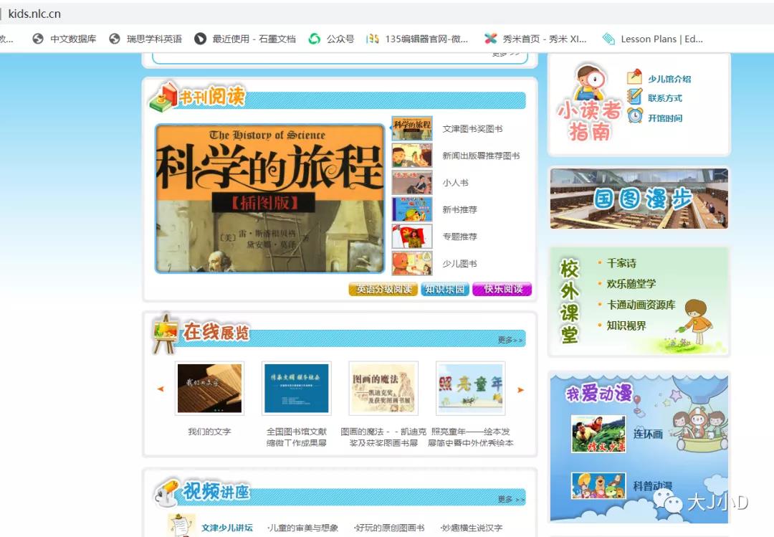Click the 135编辑器官网 bookmark icon

pos(373,39)
